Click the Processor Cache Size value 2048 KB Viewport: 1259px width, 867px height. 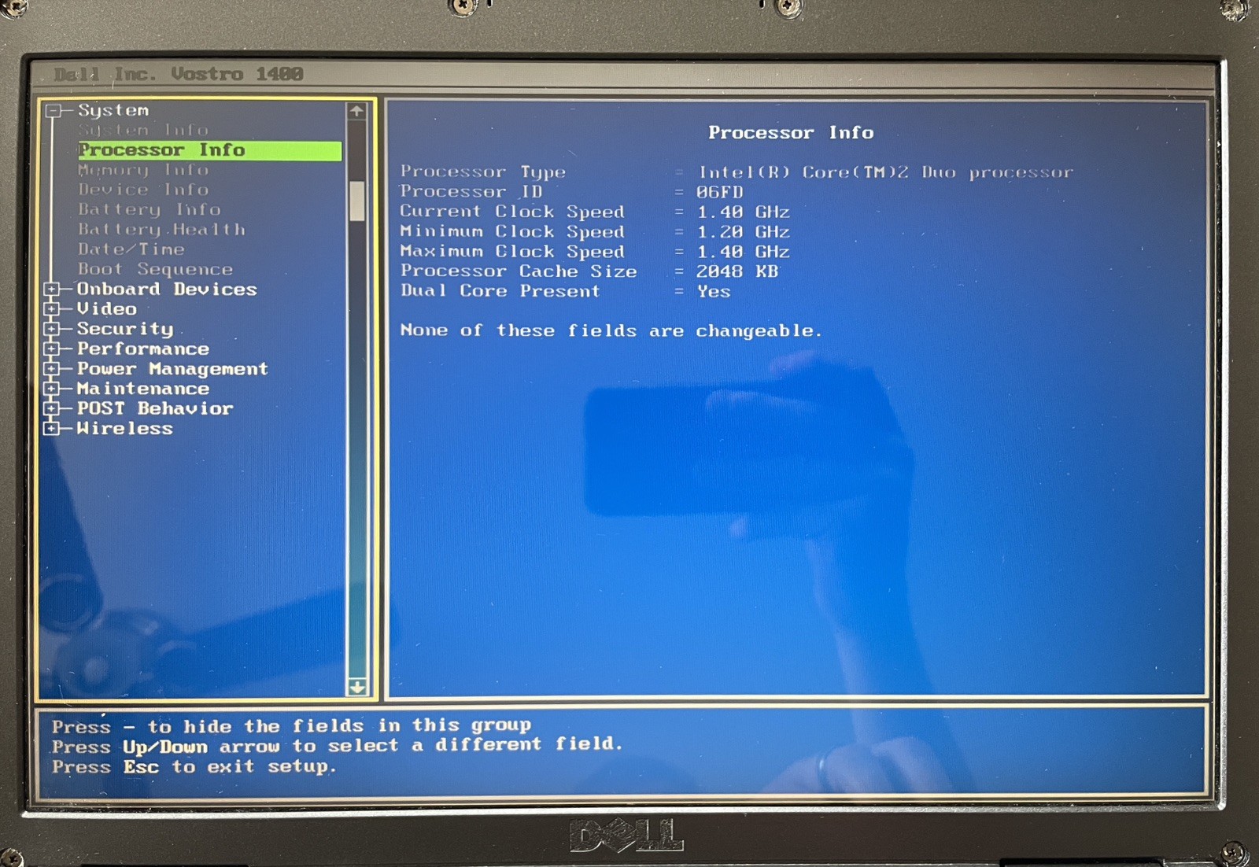pyautogui.click(x=737, y=271)
